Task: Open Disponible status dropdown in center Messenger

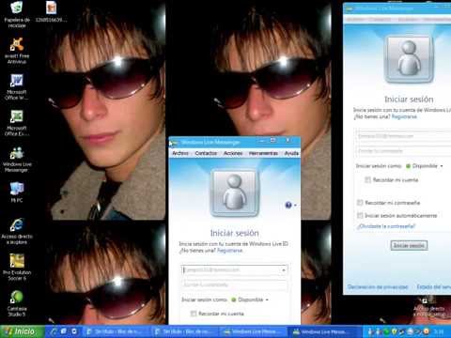Action: click(250, 300)
